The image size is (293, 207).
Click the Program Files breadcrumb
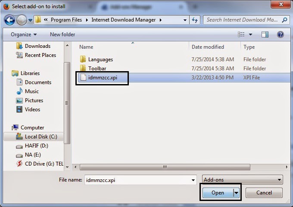point(66,20)
